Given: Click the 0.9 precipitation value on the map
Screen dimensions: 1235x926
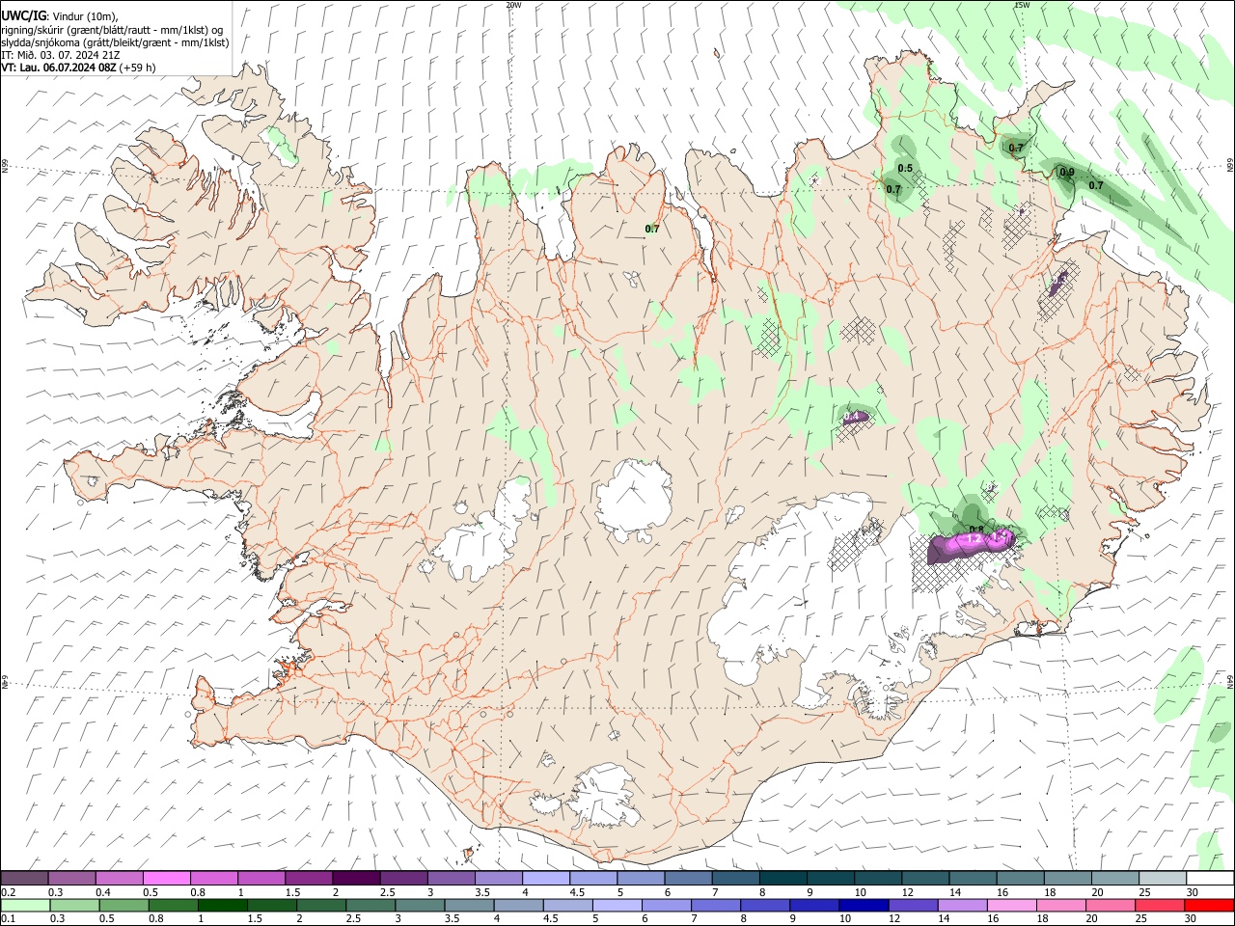Looking at the screenshot, I should pyautogui.click(x=1067, y=173).
